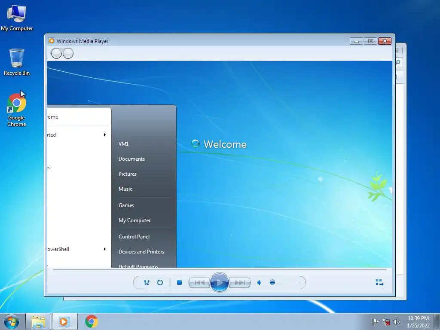Click the Forward arrow in Media Player
The width and height of the screenshot is (440, 330).
pyautogui.click(x=68, y=53)
